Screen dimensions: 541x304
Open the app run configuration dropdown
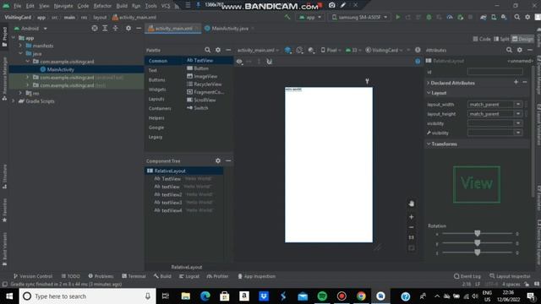coord(310,17)
